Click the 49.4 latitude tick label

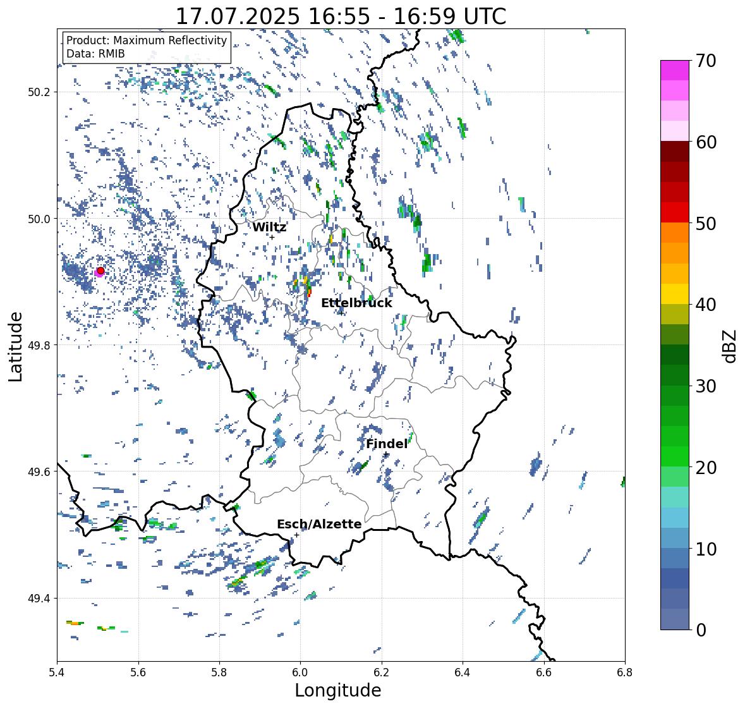click(39, 598)
